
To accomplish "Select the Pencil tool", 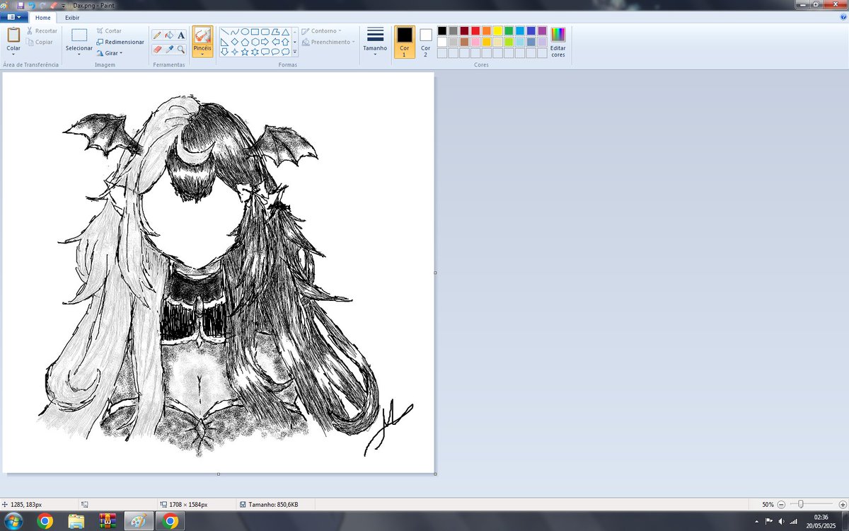I will [157, 34].
